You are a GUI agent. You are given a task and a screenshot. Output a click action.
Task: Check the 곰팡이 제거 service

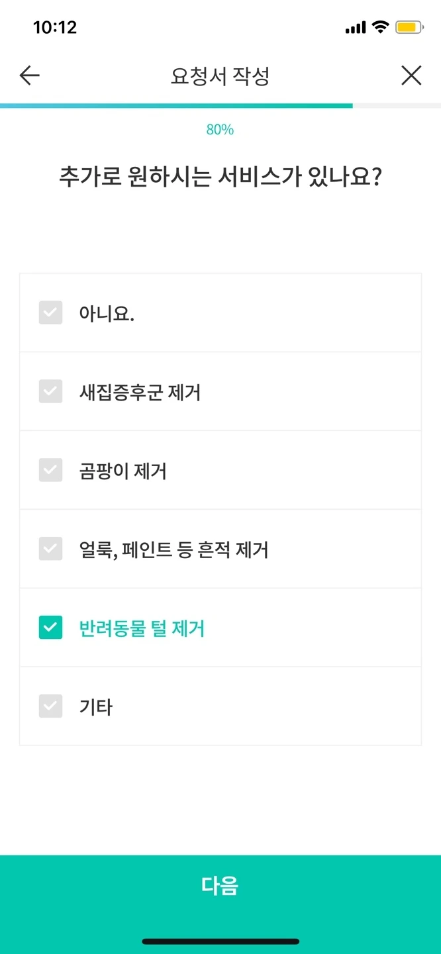[x=50, y=470]
